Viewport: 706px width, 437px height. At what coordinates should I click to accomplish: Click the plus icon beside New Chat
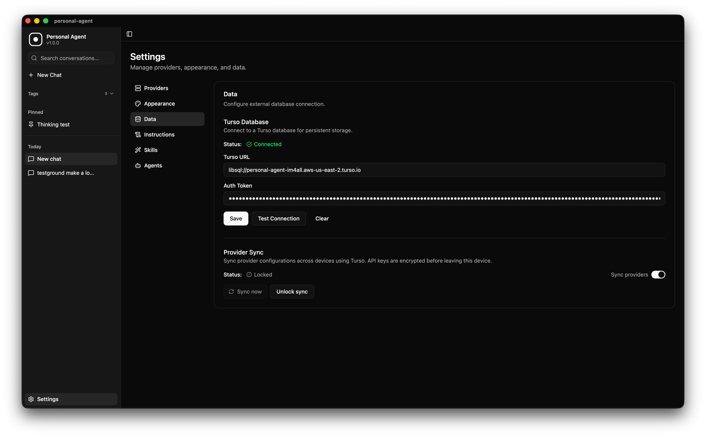click(x=31, y=75)
